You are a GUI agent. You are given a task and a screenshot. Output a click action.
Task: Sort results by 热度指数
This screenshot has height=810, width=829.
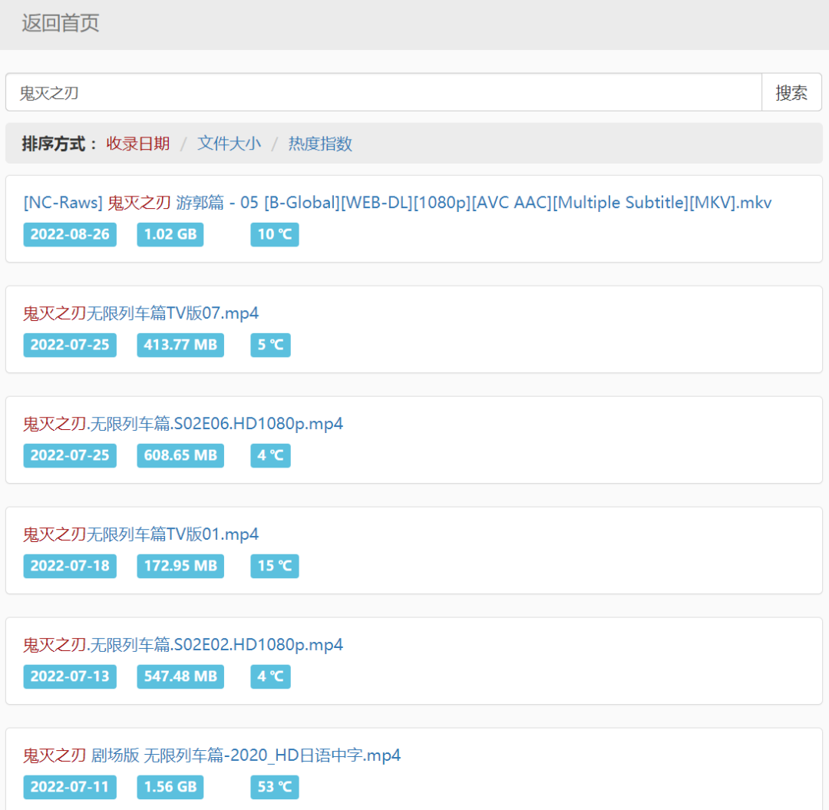click(x=320, y=144)
